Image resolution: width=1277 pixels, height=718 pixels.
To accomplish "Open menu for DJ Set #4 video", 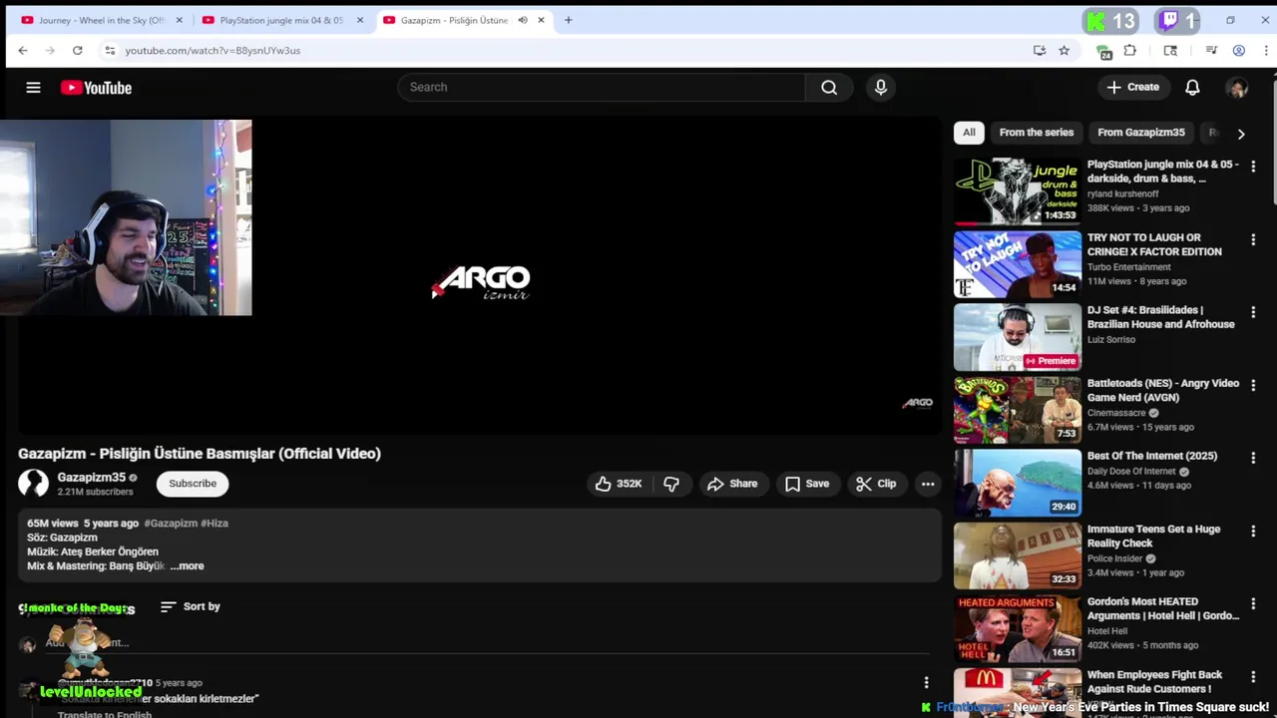I will [1253, 313].
